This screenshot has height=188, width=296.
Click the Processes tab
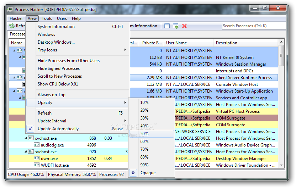pos(17,34)
